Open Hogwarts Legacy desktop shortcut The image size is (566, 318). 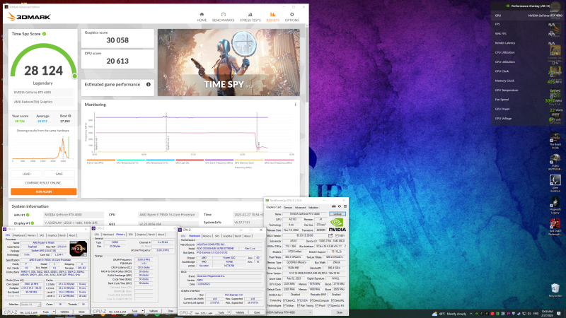click(555, 206)
